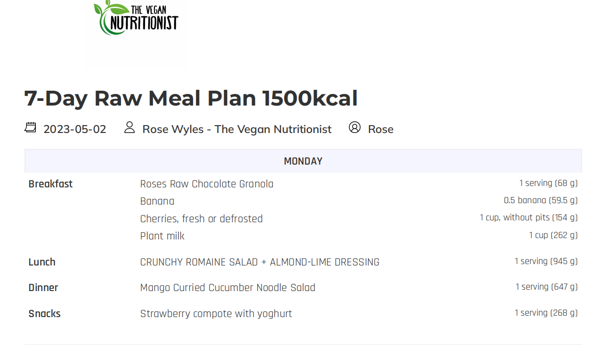Click author name Rose Wyles
The width and height of the screenshot is (615, 345).
[x=237, y=129]
